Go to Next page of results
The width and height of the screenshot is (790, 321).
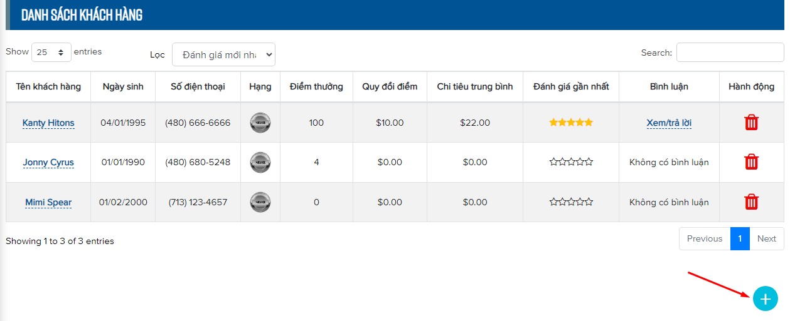pos(766,238)
